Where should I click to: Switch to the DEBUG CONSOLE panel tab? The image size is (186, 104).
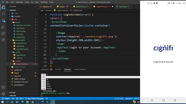[x=80, y=69]
